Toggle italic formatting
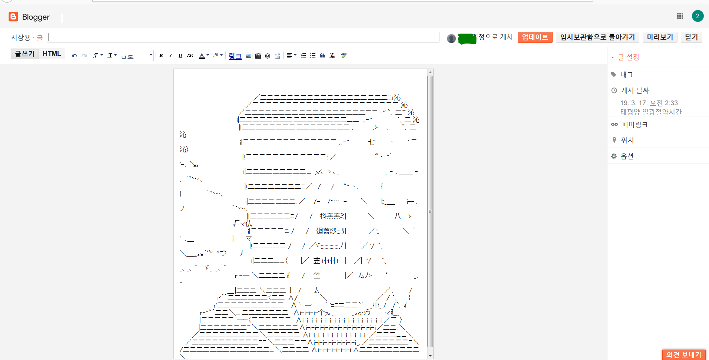Image resolution: width=709 pixels, height=360 pixels. click(x=170, y=56)
